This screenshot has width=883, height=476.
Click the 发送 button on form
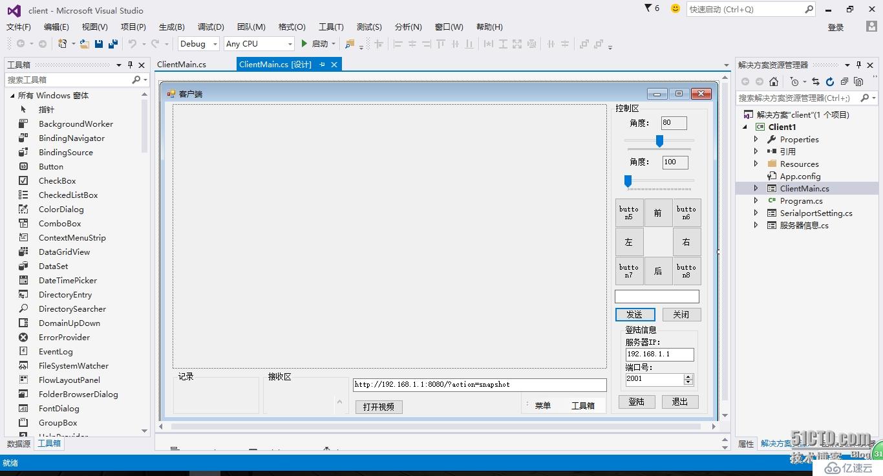coord(635,314)
